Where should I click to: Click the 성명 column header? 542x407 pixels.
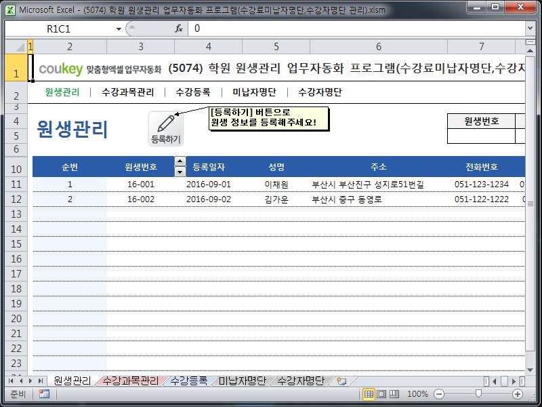coord(276,167)
